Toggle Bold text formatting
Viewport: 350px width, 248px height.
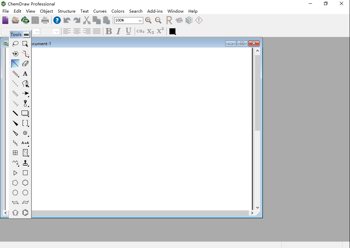[x=109, y=31]
